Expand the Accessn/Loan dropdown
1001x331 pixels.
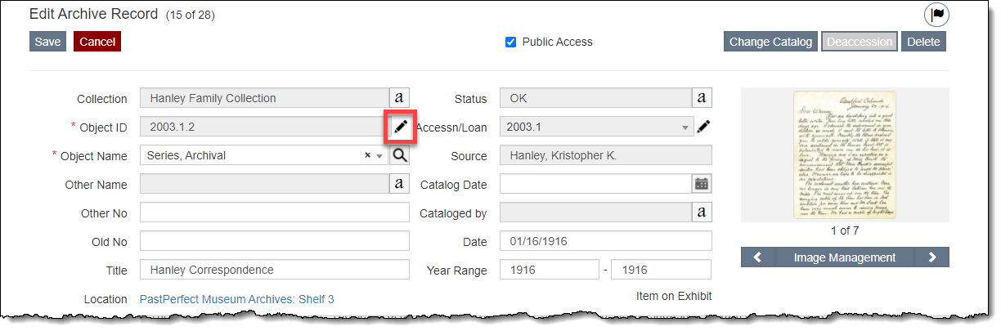[685, 127]
